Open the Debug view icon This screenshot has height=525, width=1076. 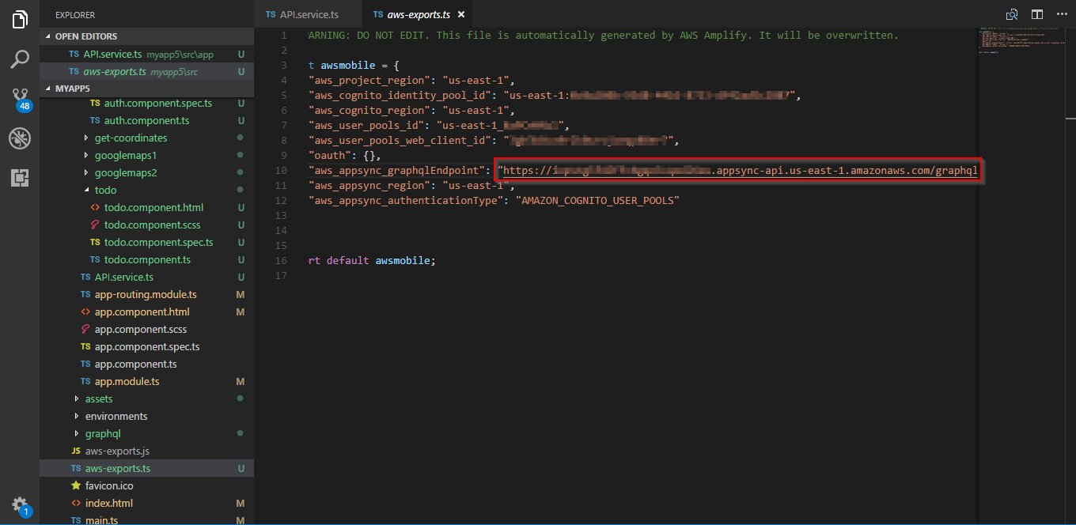[x=20, y=138]
